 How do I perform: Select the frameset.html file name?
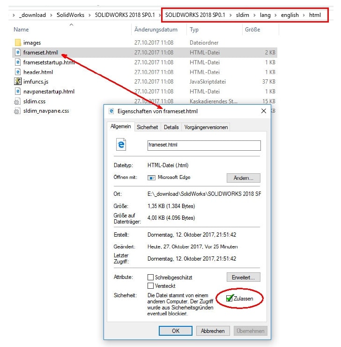pyautogui.click(x=41, y=53)
